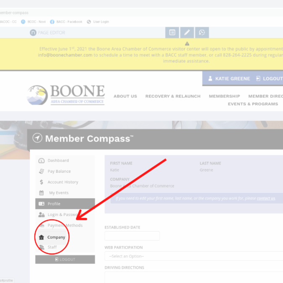Click the Login & Password lock-user icon
The width and height of the screenshot is (283, 283).
pos(42,215)
